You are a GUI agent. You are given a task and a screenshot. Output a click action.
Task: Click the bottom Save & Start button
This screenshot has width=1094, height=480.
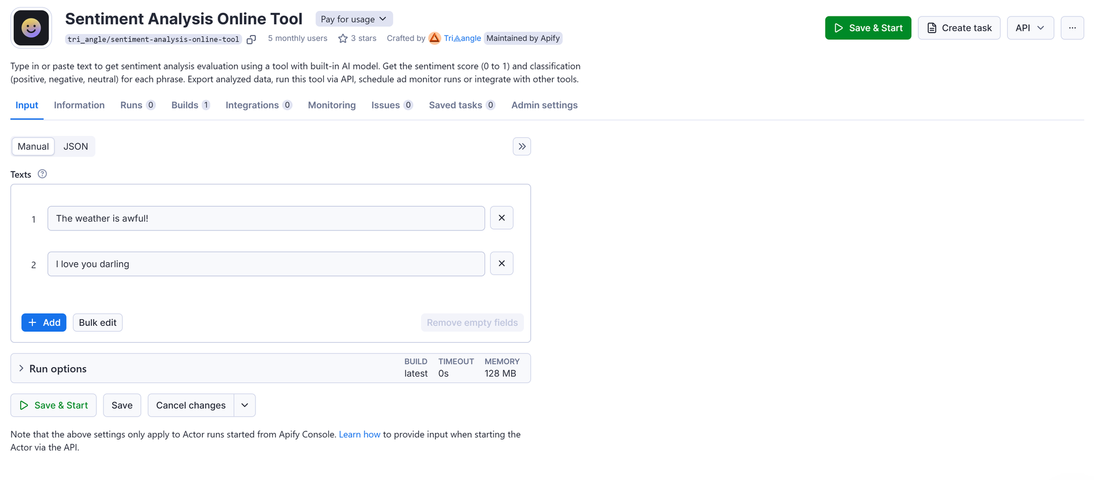pos(54,405)
